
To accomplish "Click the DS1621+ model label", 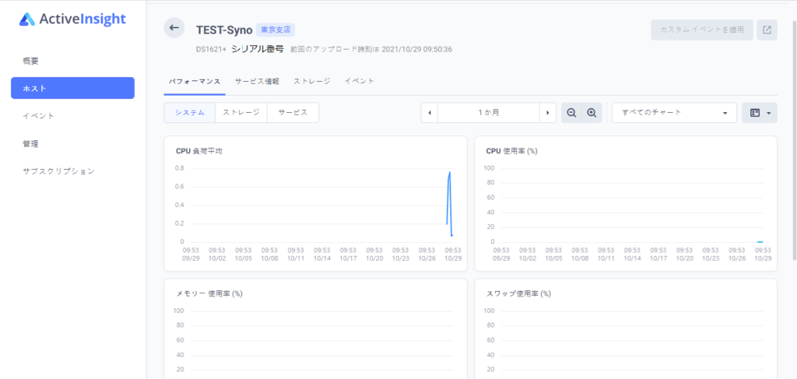I will click(211, 50).
